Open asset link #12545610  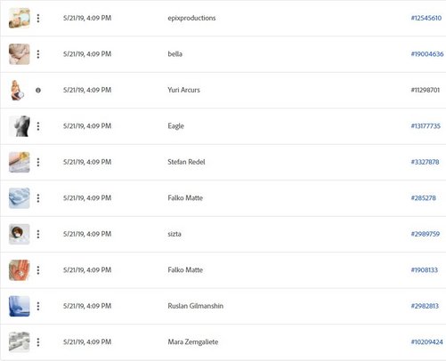[426, 18]
